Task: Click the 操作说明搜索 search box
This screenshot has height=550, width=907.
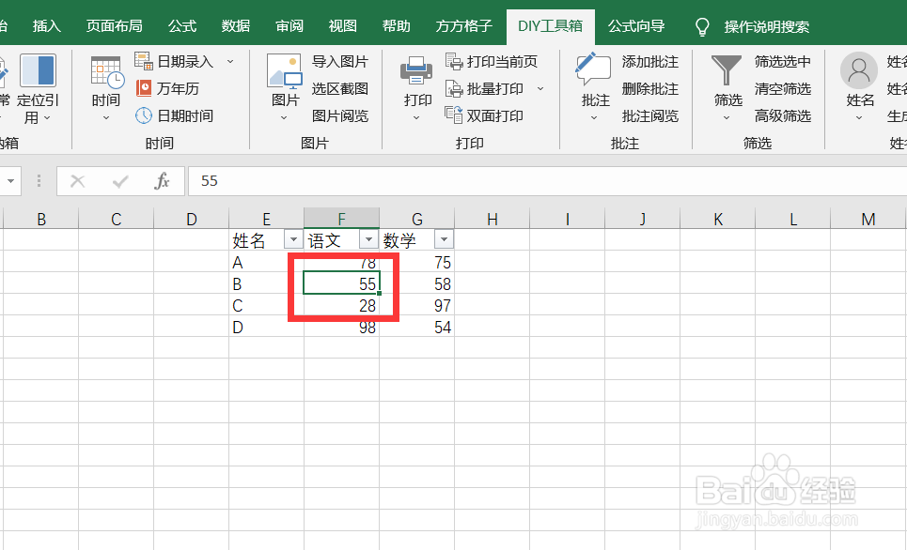Action: coord(766,26)
